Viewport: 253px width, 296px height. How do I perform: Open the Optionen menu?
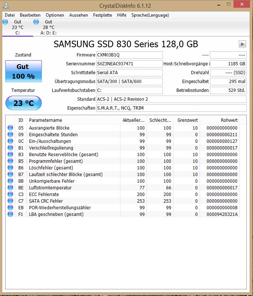point(55,15)
